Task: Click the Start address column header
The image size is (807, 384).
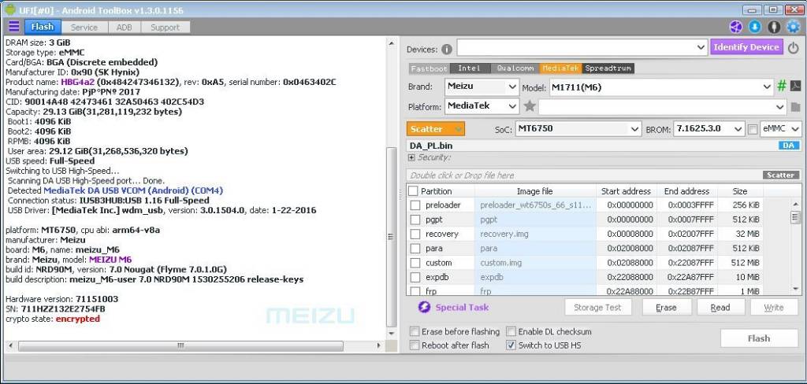Action: click(626, 191)
